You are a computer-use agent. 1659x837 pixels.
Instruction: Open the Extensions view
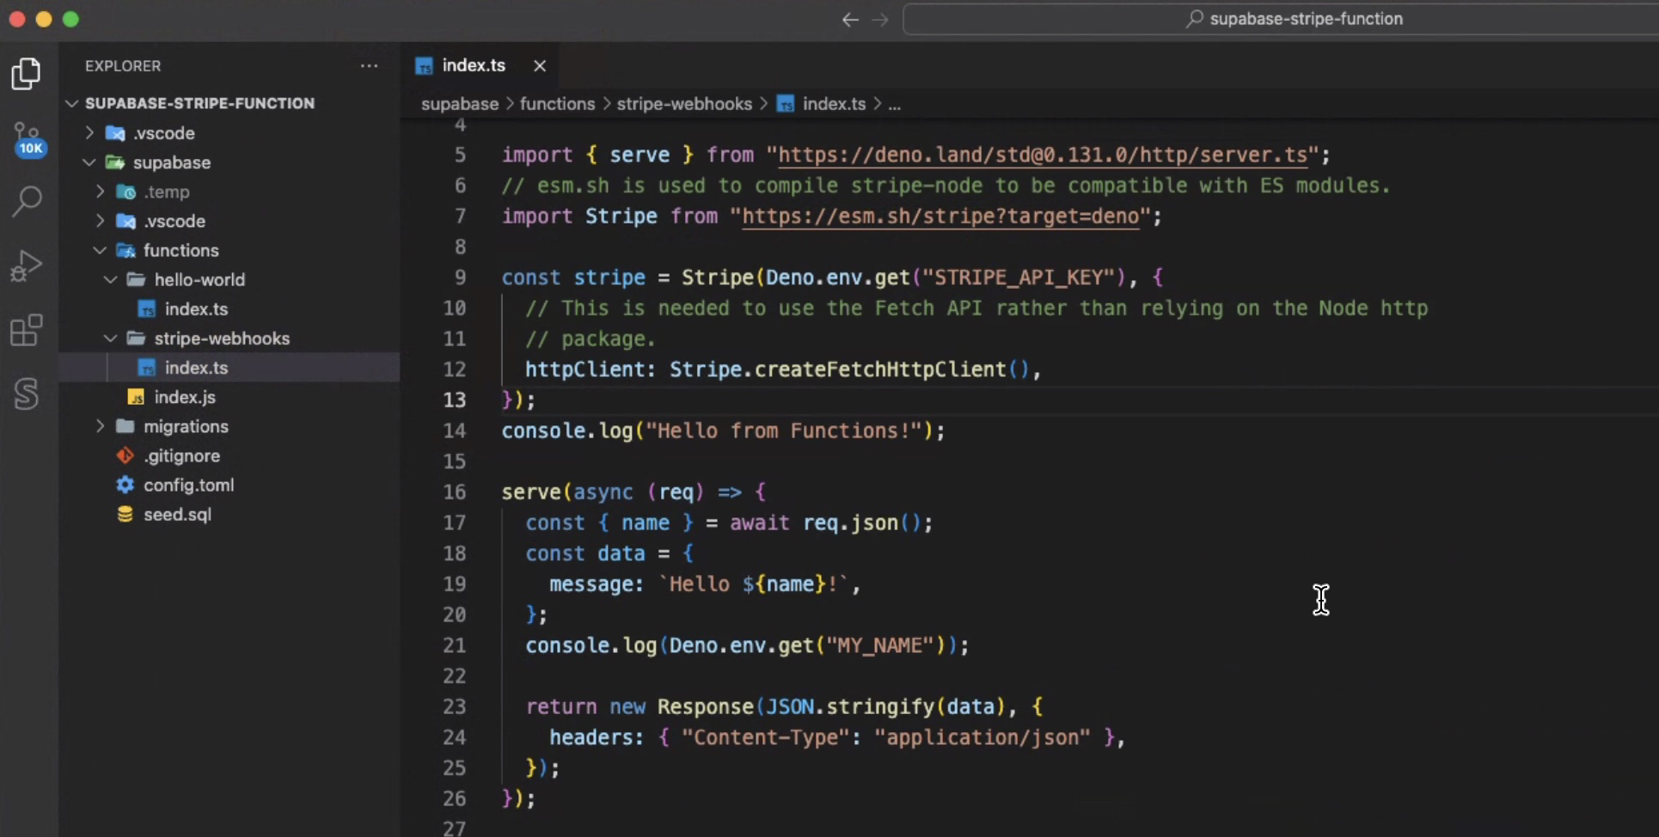point(27,330)
